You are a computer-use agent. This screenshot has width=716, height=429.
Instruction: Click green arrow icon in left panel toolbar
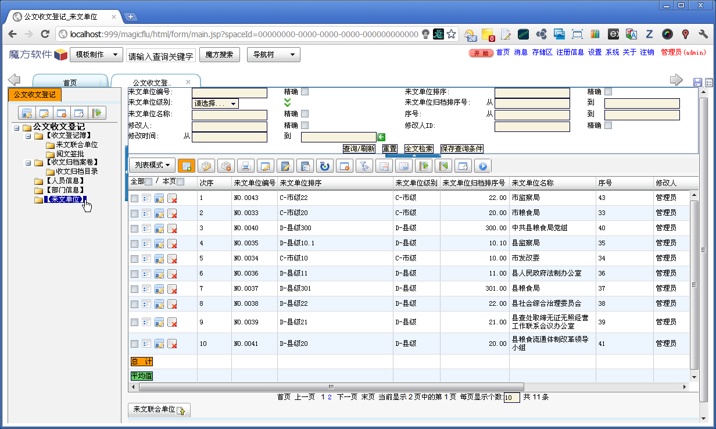click(97, 113)
